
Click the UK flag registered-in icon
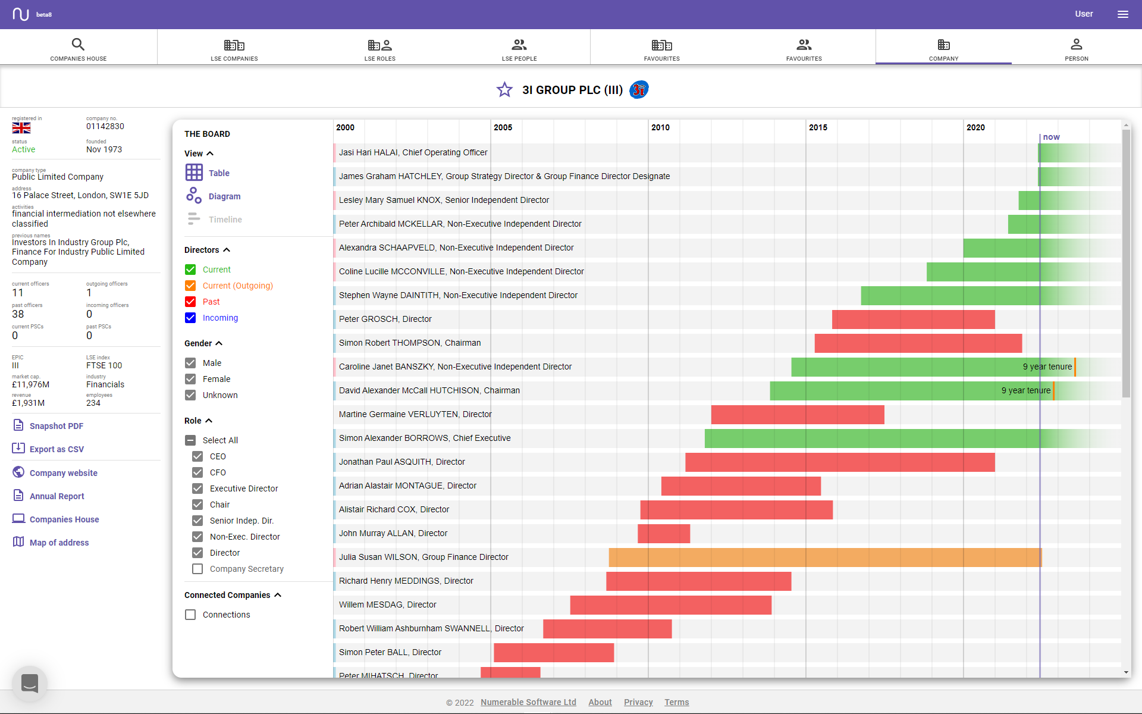tap(21, 128)
